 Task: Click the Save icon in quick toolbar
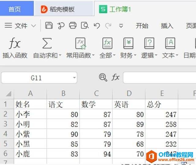click(x=49, y=26)
